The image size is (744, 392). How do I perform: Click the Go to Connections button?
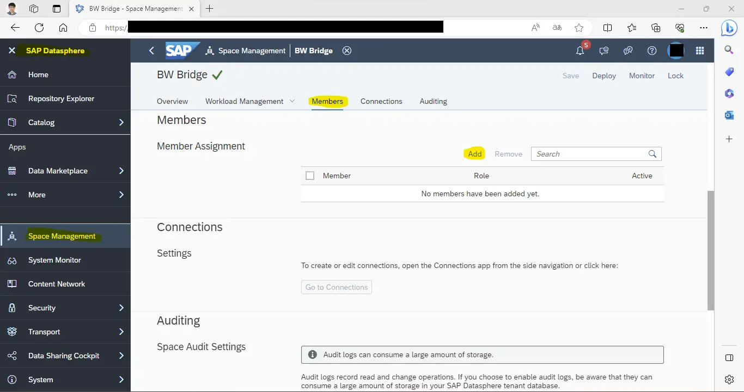point(337,287)
